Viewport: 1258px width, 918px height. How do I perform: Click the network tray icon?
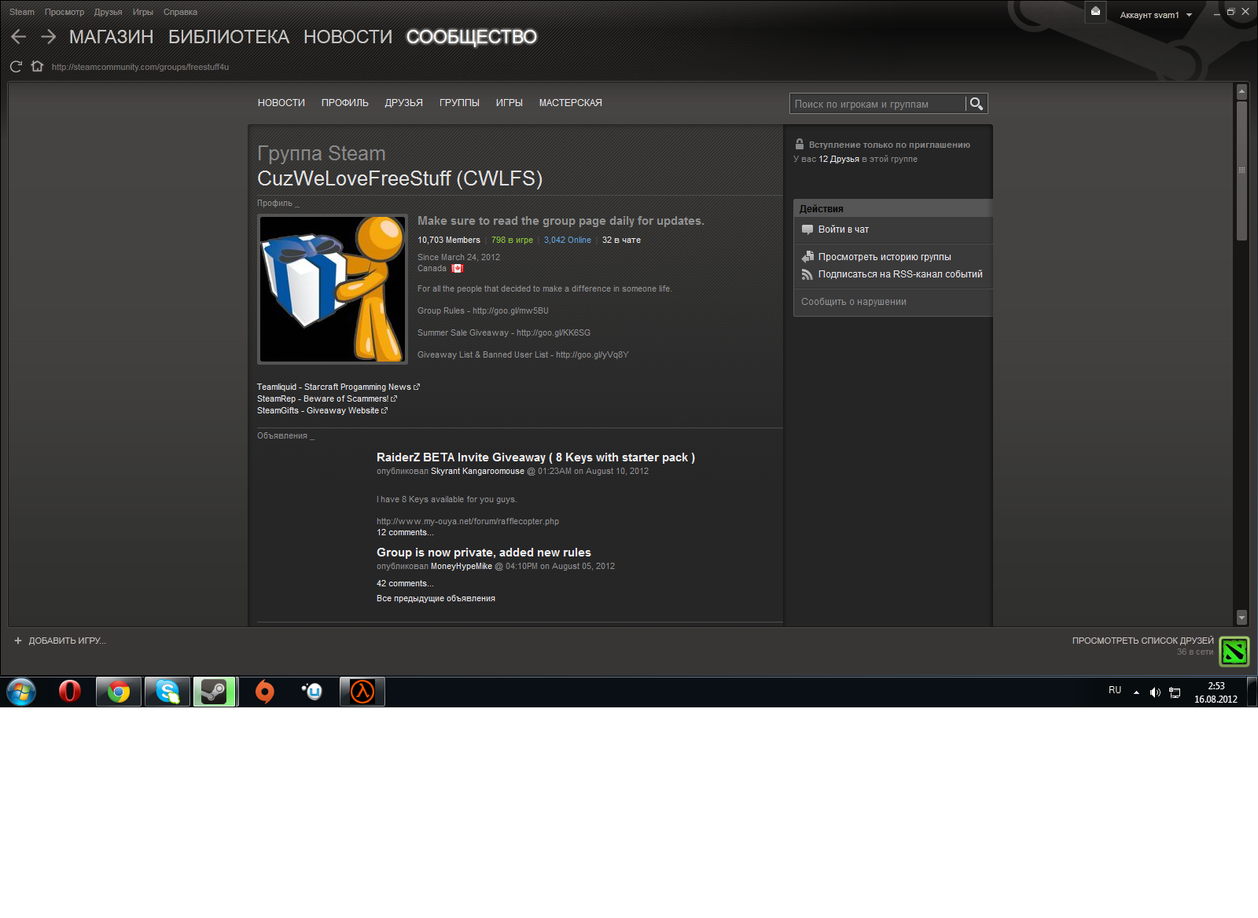click(x=1175, y=692)
